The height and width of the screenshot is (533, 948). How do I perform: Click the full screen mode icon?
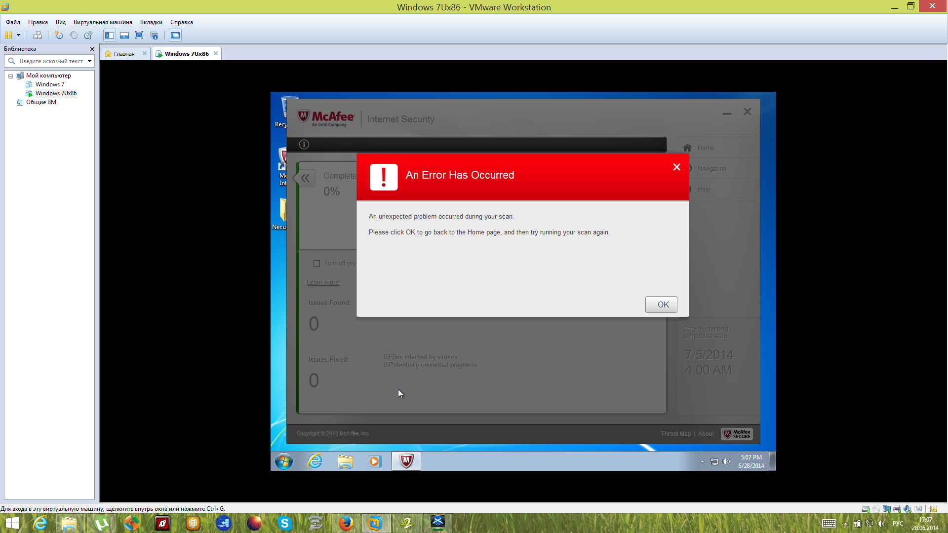(139, 35)
